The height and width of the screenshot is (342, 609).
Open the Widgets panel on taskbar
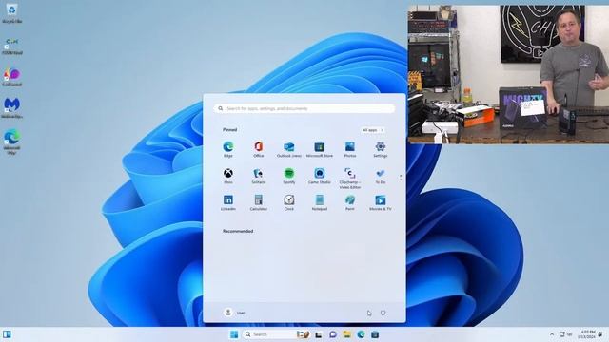click(x=7, y=334)
